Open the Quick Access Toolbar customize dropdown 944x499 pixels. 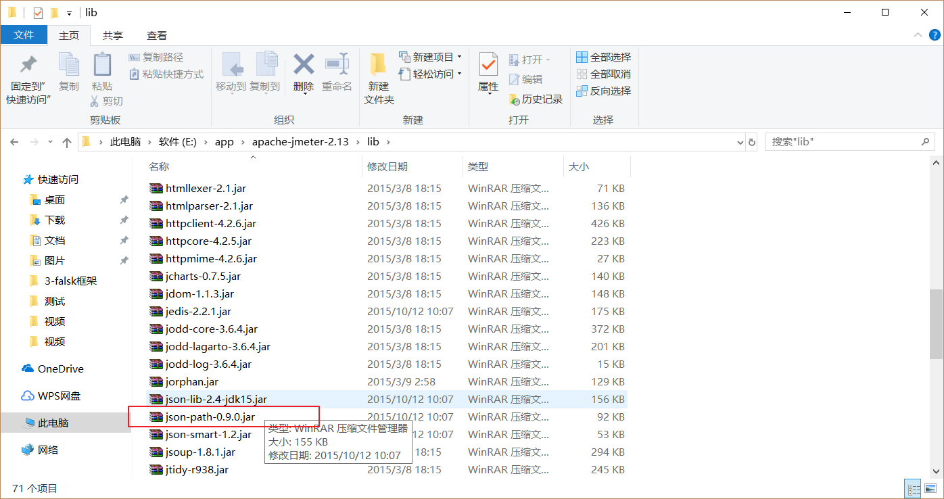click(69, 13)
